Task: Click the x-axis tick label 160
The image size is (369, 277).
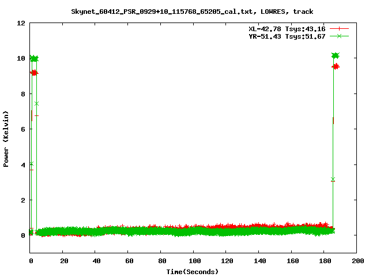Action: (292, 261)
